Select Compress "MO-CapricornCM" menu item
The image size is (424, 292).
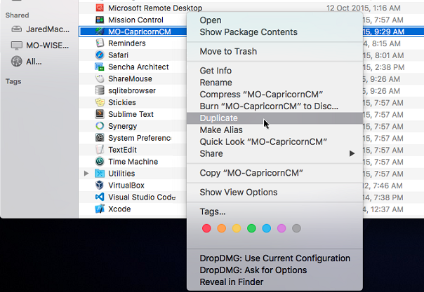pyautogui.click(x=274, y=95)
